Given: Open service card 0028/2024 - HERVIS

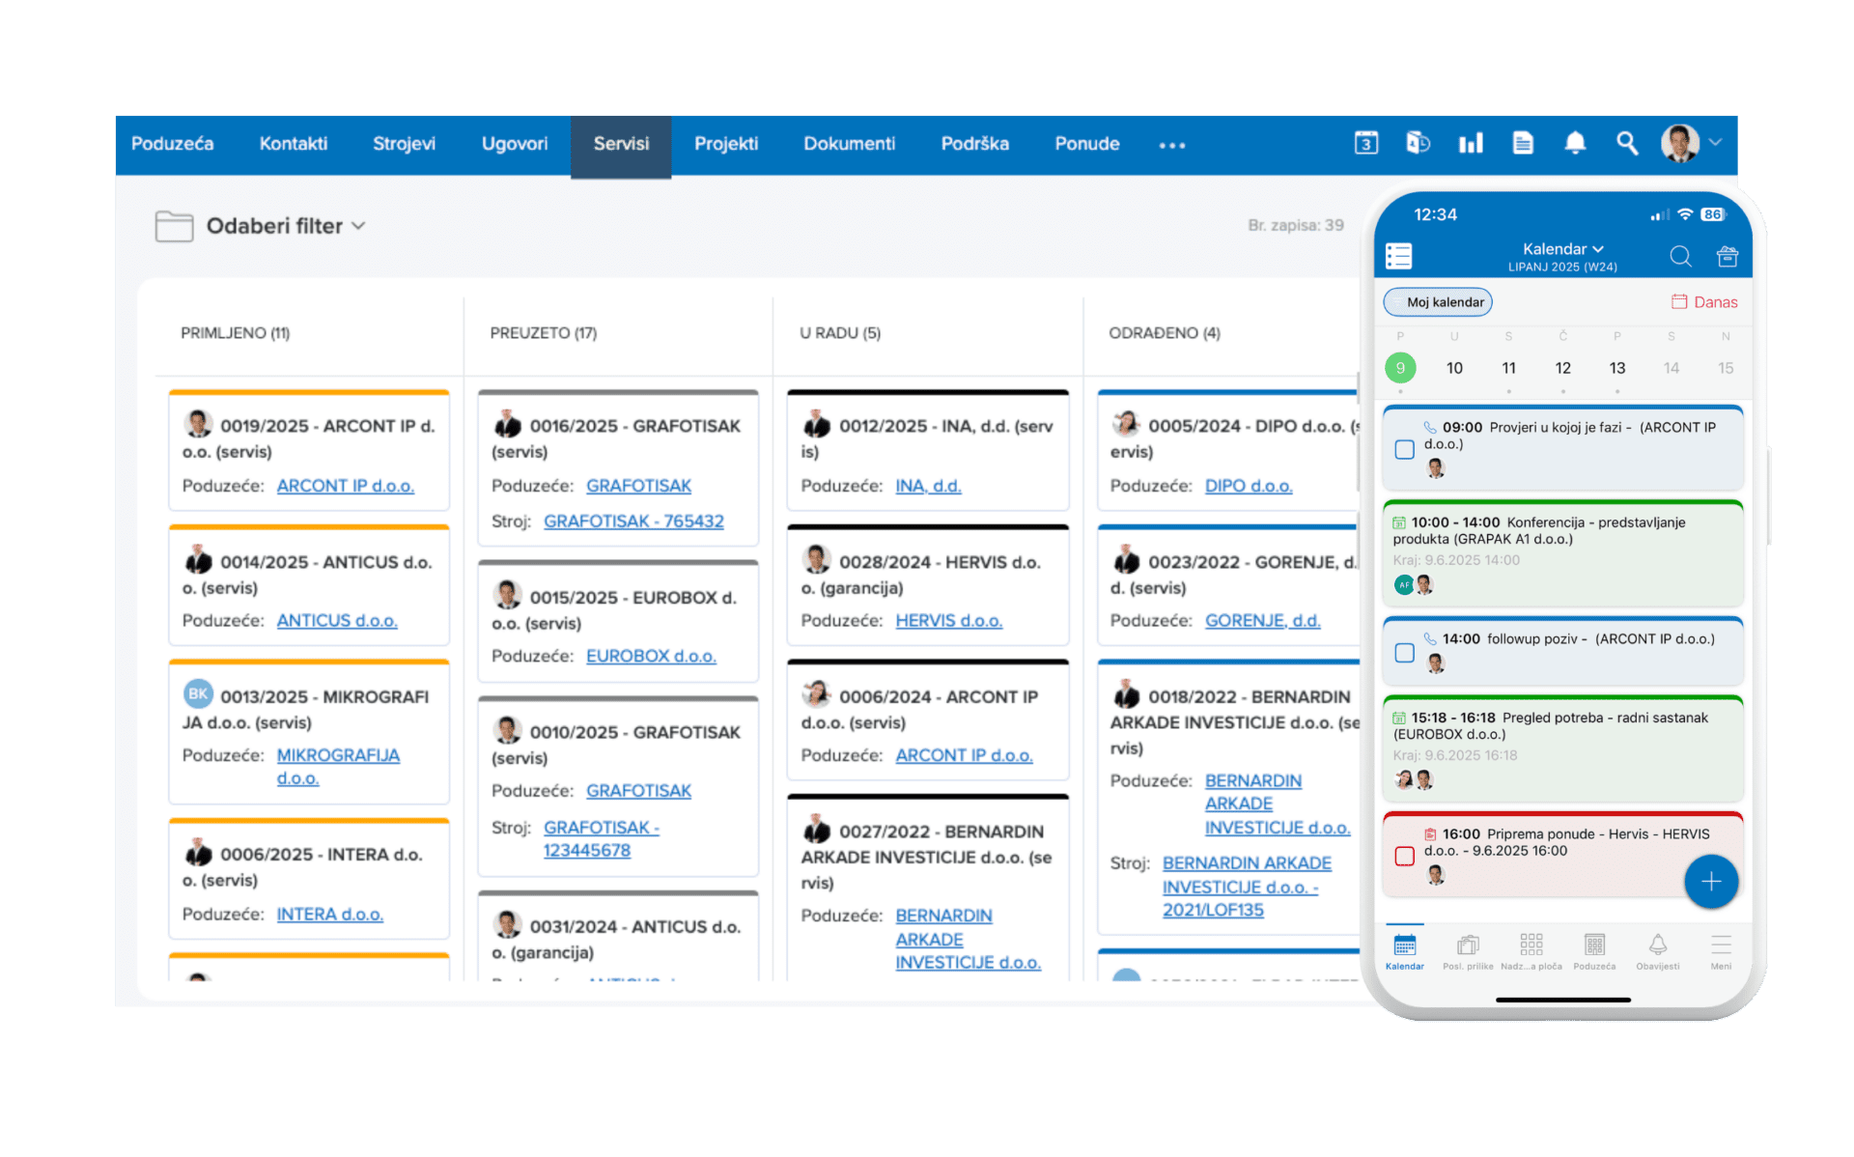Looking at the screenshot, I should [x=928, y=585].
